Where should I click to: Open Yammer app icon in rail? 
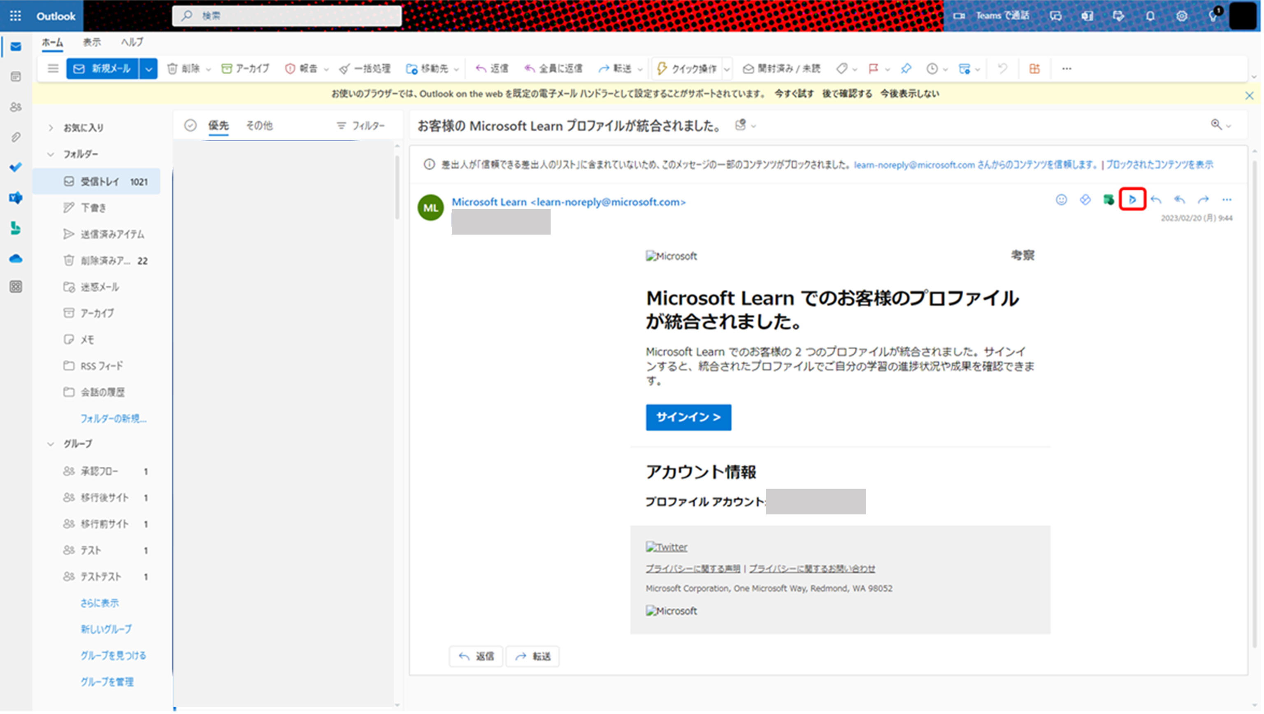click(16, 198)
